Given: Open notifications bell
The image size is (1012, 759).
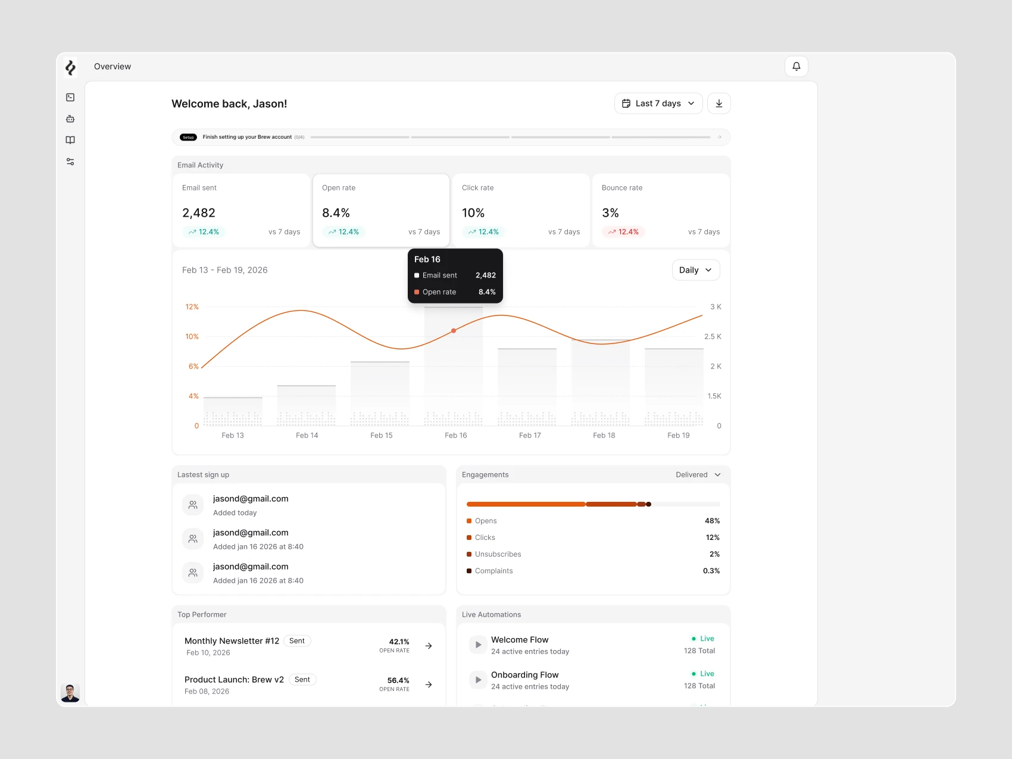Looking at the screenshot, I should (797, 66).
